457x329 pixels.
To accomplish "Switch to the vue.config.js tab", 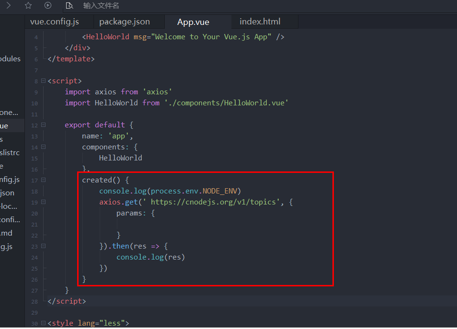I will pos(55,22).
